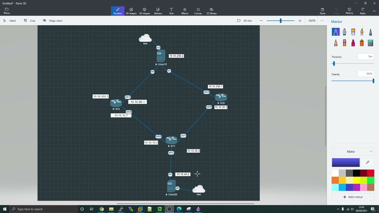The width and height of the screenshot is (379, 213).
Task: Select the Marker brush
Action: pos(335,32)
